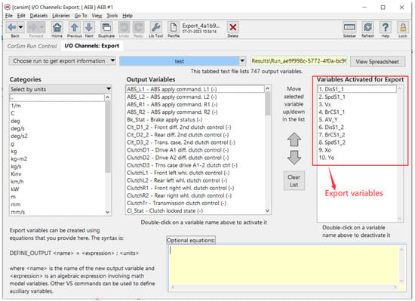Open the View menu
Viewport: 415px width, 301px height.
(97, 16)
